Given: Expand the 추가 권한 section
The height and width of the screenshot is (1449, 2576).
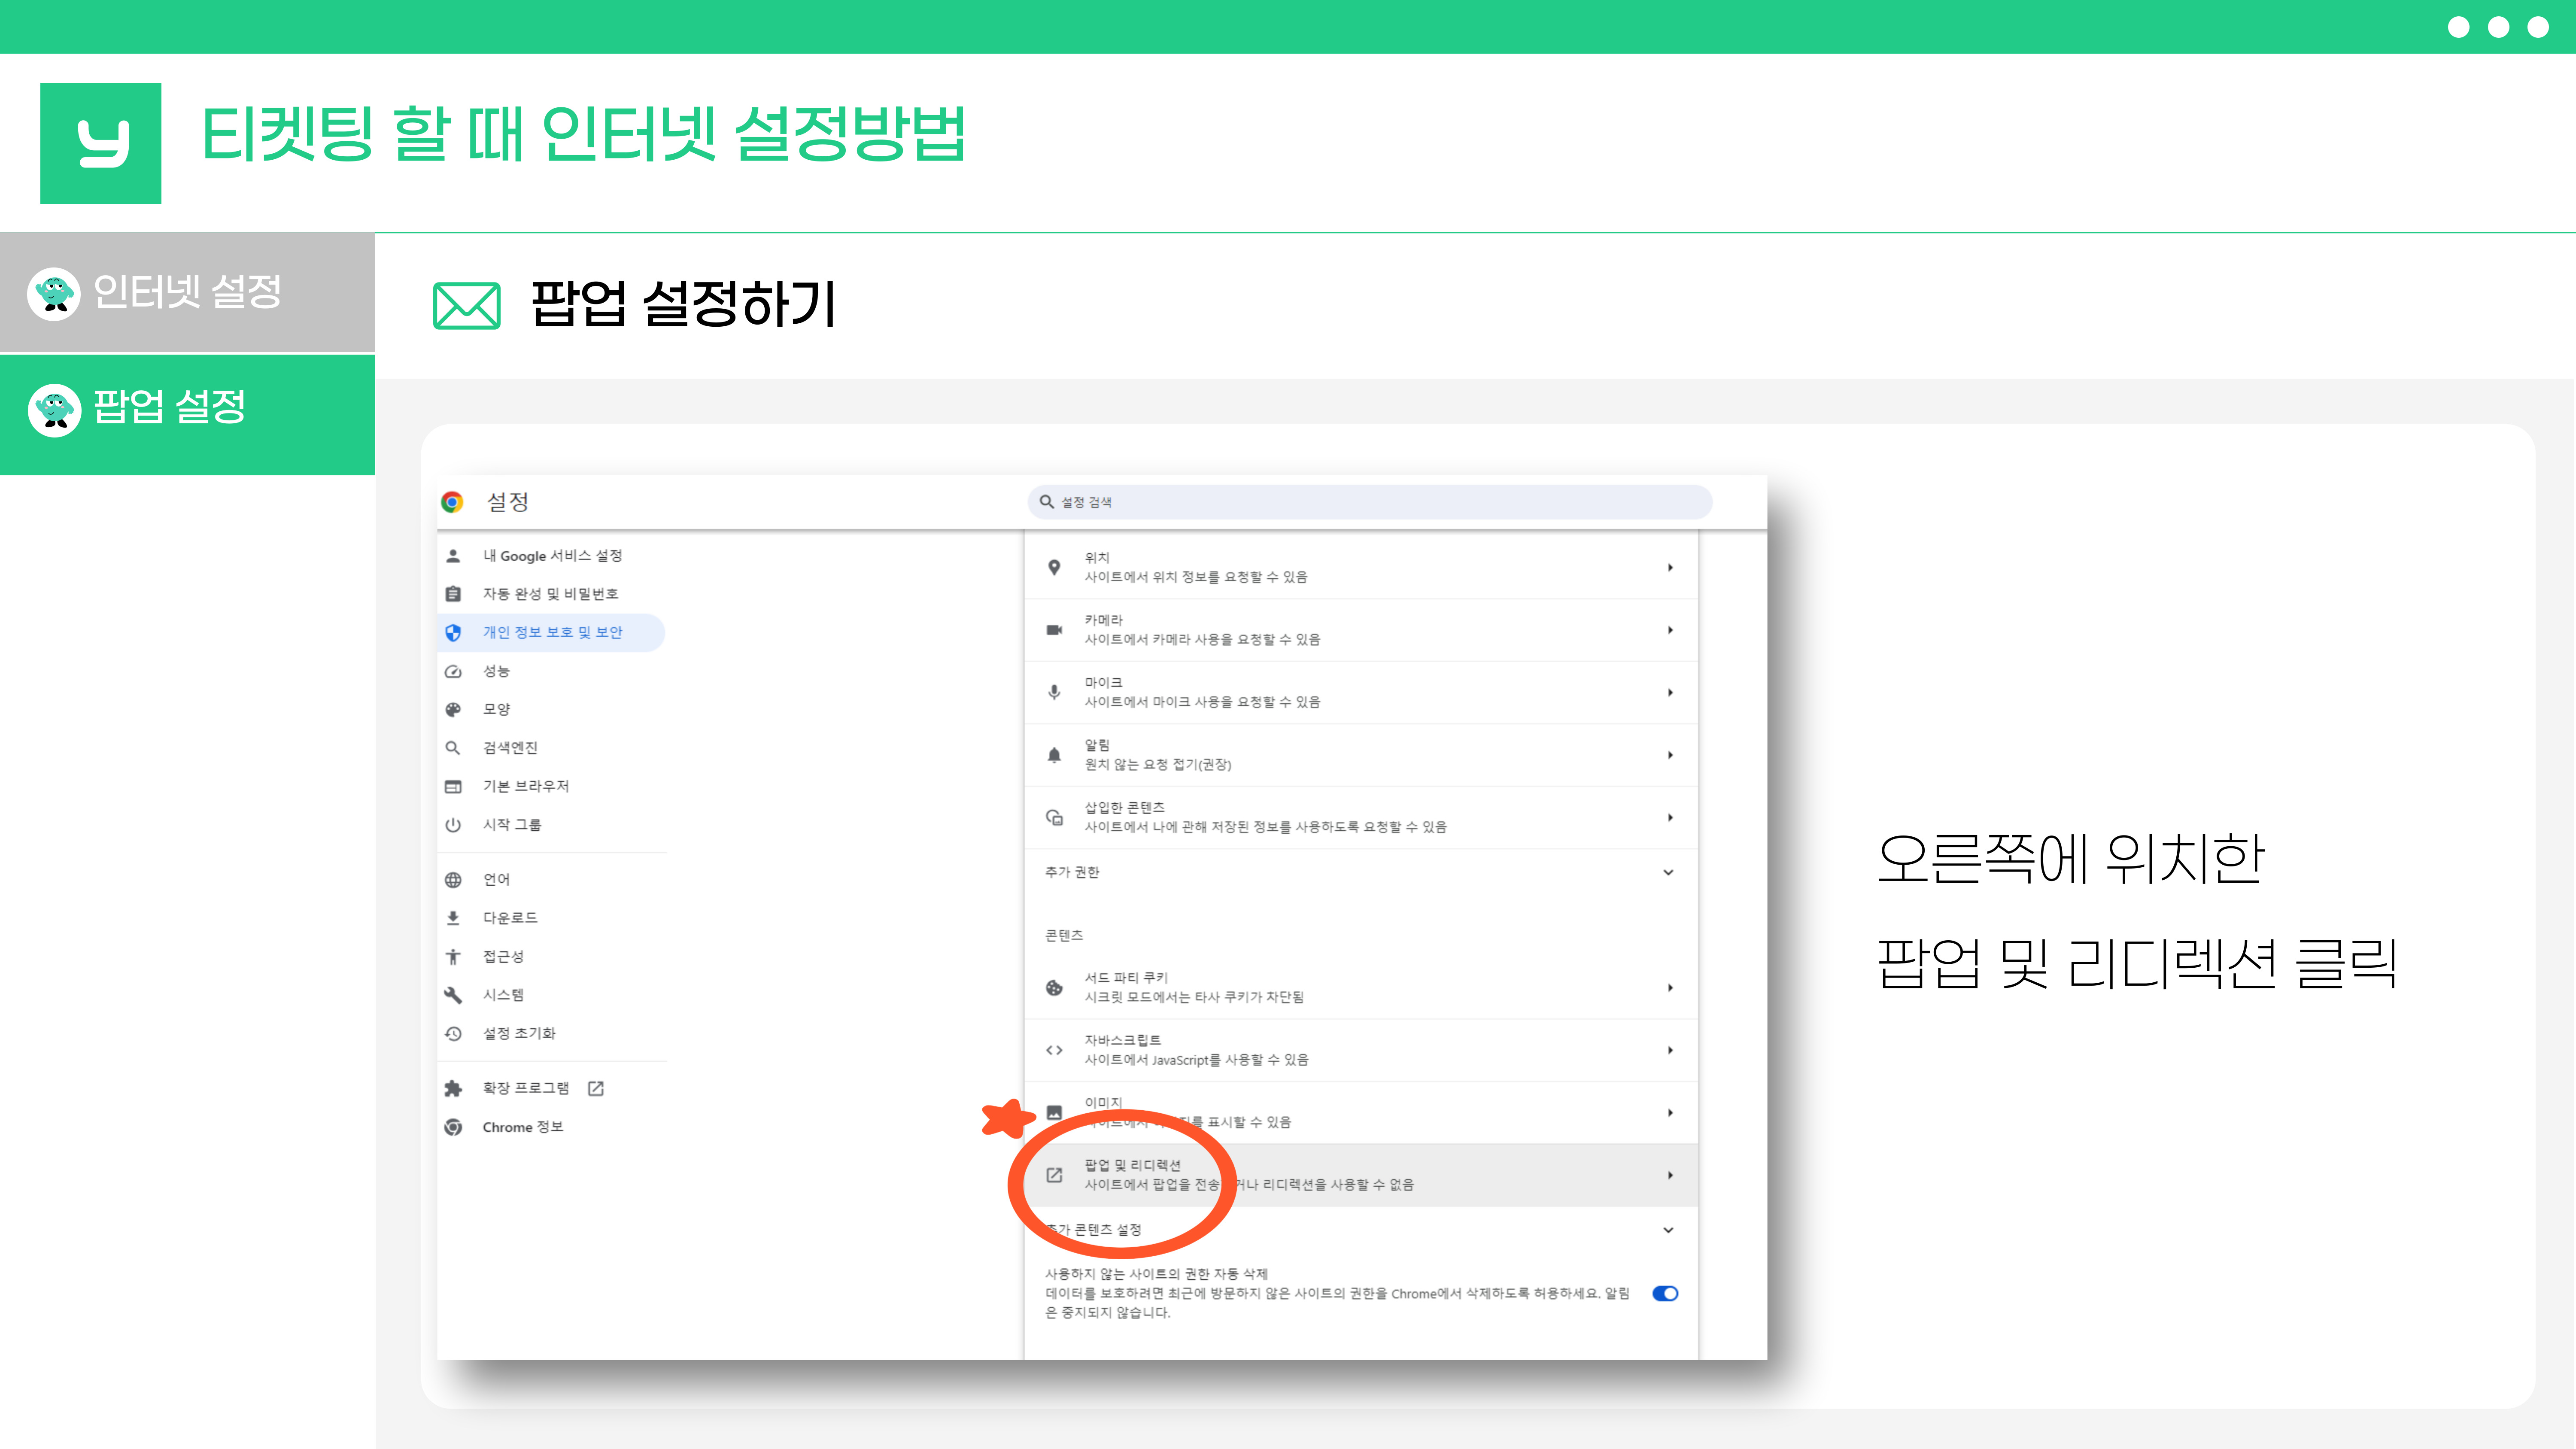Looking at the screenshot, I should pos(1668,872).
